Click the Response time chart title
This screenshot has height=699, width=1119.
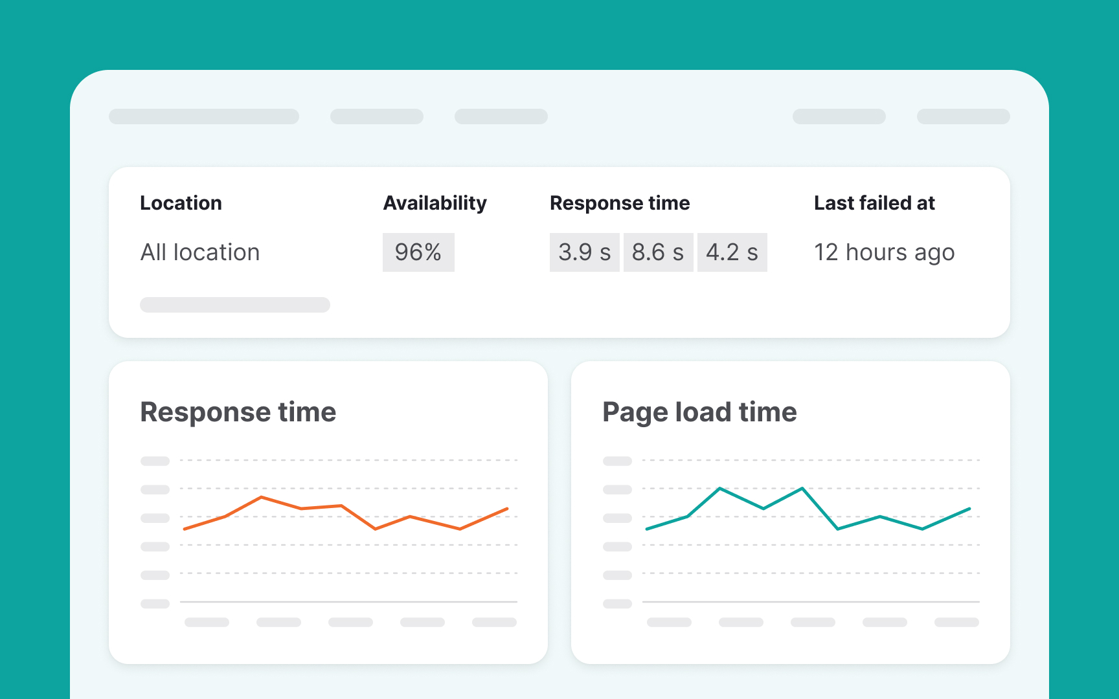pos(238,412)
